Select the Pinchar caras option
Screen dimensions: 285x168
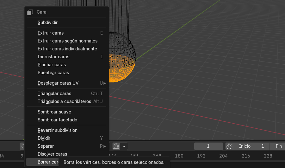(52, 65)
